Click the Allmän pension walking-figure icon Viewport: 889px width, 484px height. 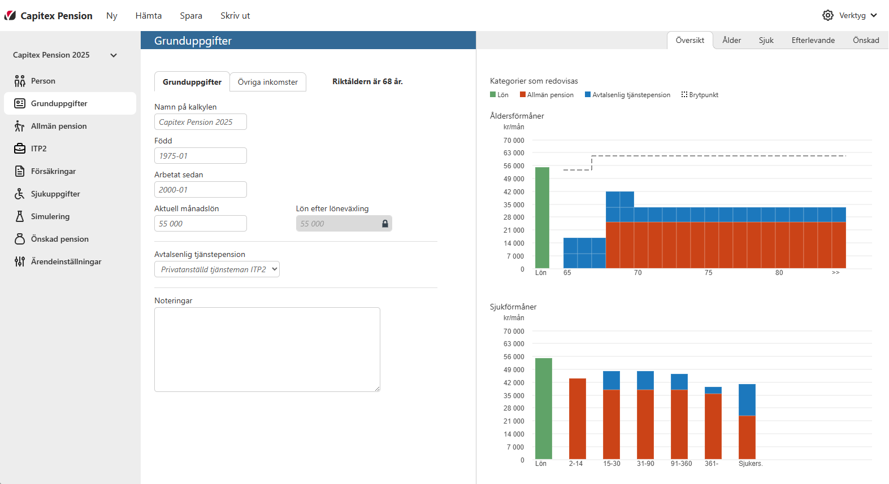[20, 126]
